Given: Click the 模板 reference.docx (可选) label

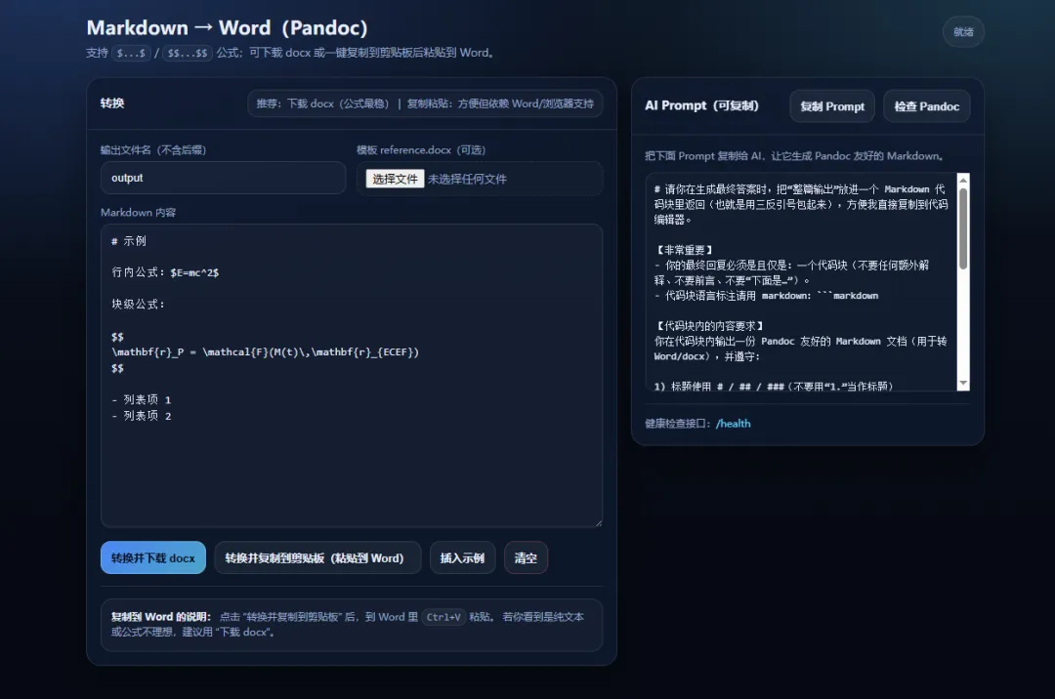Looking at the screenshot, I should [420, 150].
